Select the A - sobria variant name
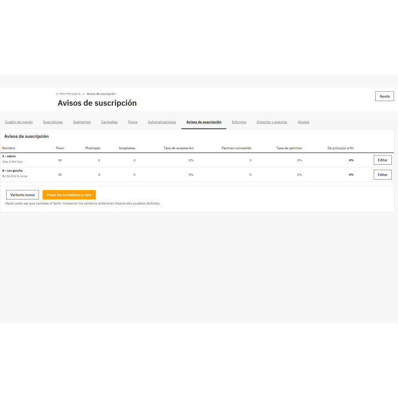The height and width of the screenshot is (398, 398). 9,156
